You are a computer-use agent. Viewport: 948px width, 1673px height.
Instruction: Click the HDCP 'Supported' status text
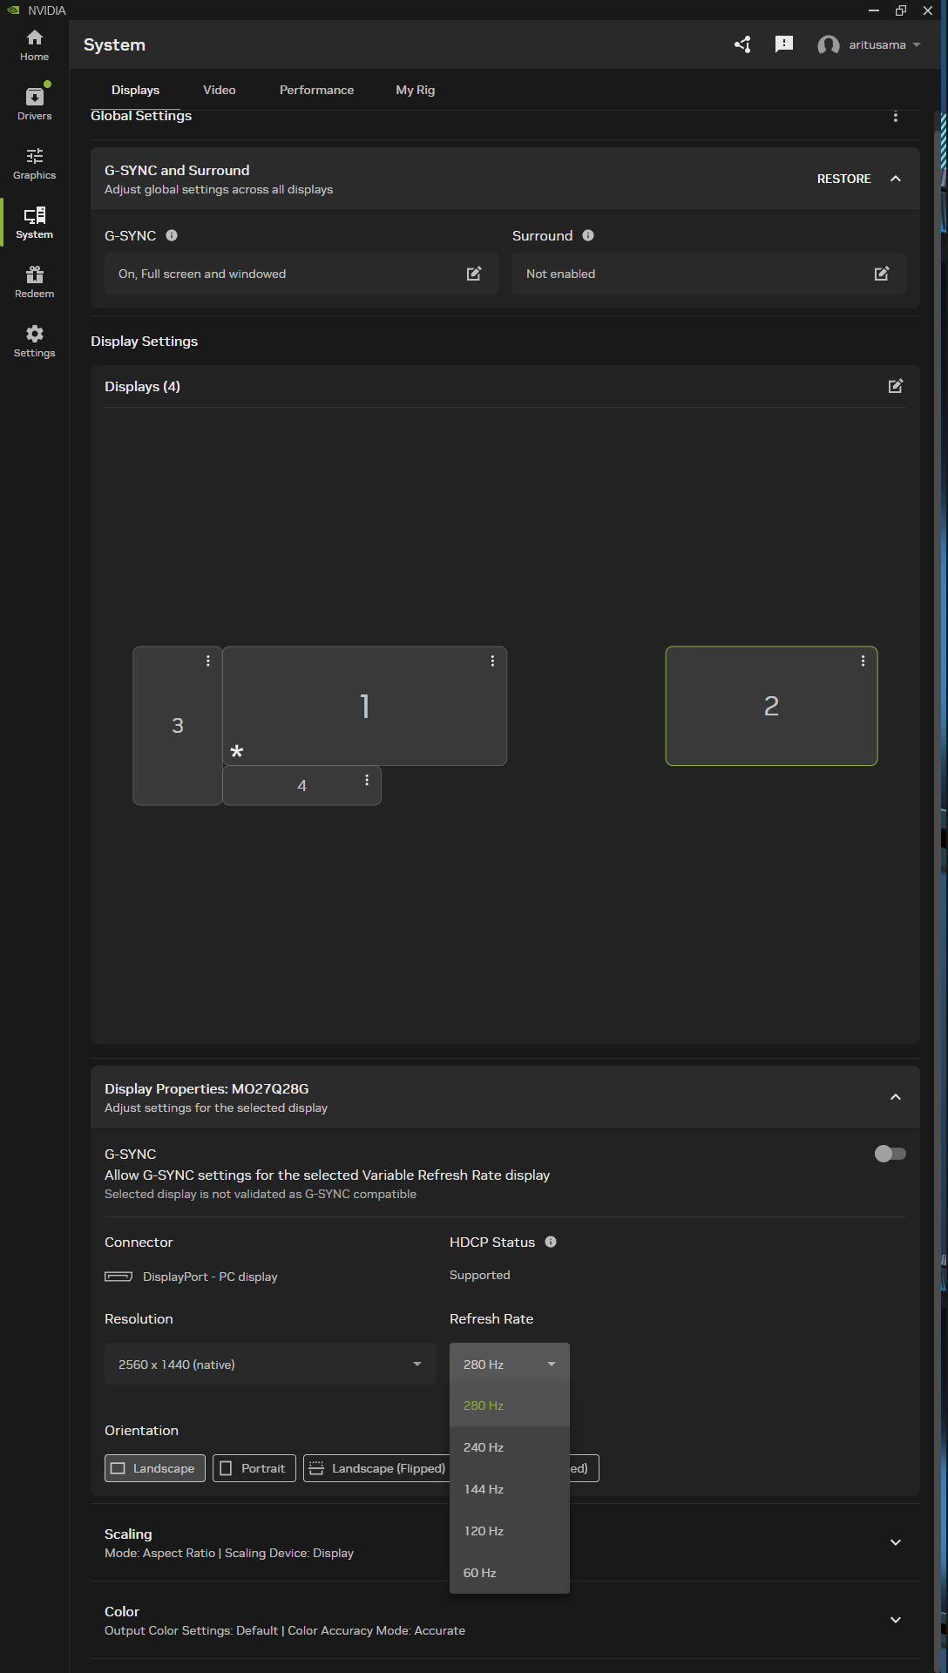tap(480, 1275)
